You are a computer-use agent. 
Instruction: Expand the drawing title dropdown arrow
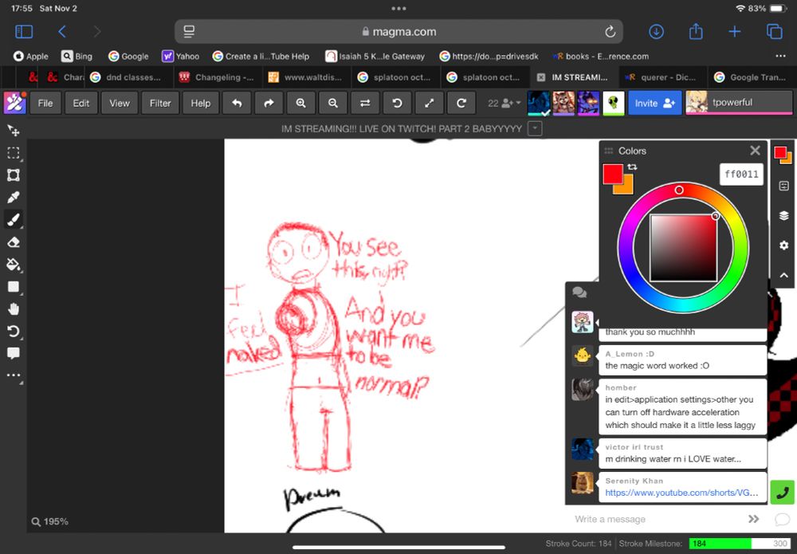[536, 128]
